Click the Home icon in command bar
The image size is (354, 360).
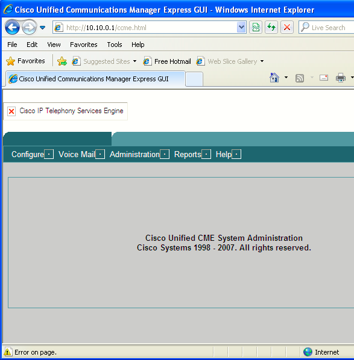click(274, 78)
